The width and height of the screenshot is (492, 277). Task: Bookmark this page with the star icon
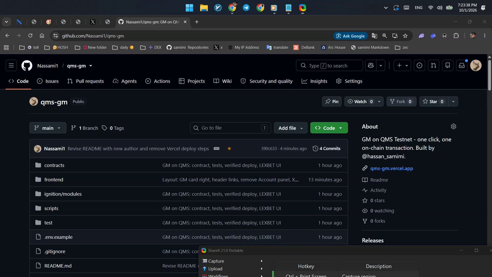pos(405,36)
